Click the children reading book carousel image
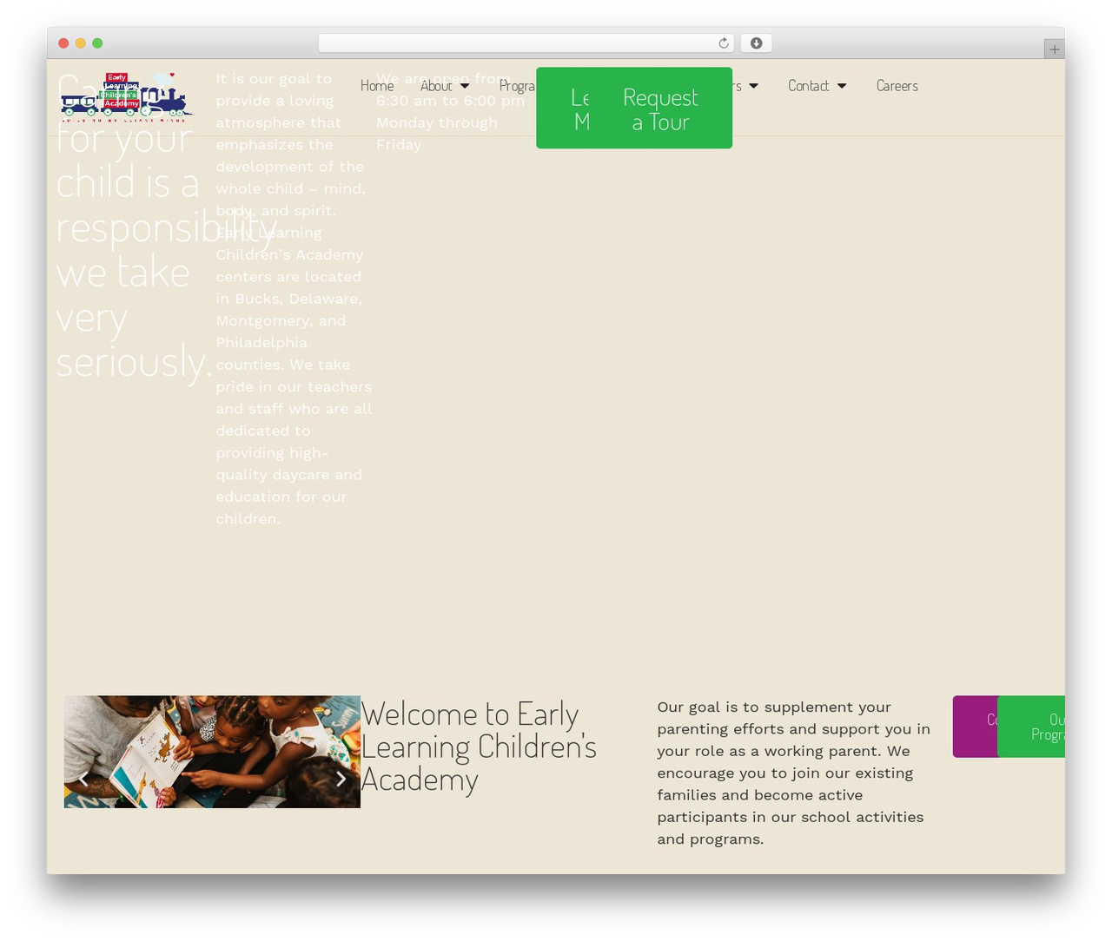 (212, 752)
